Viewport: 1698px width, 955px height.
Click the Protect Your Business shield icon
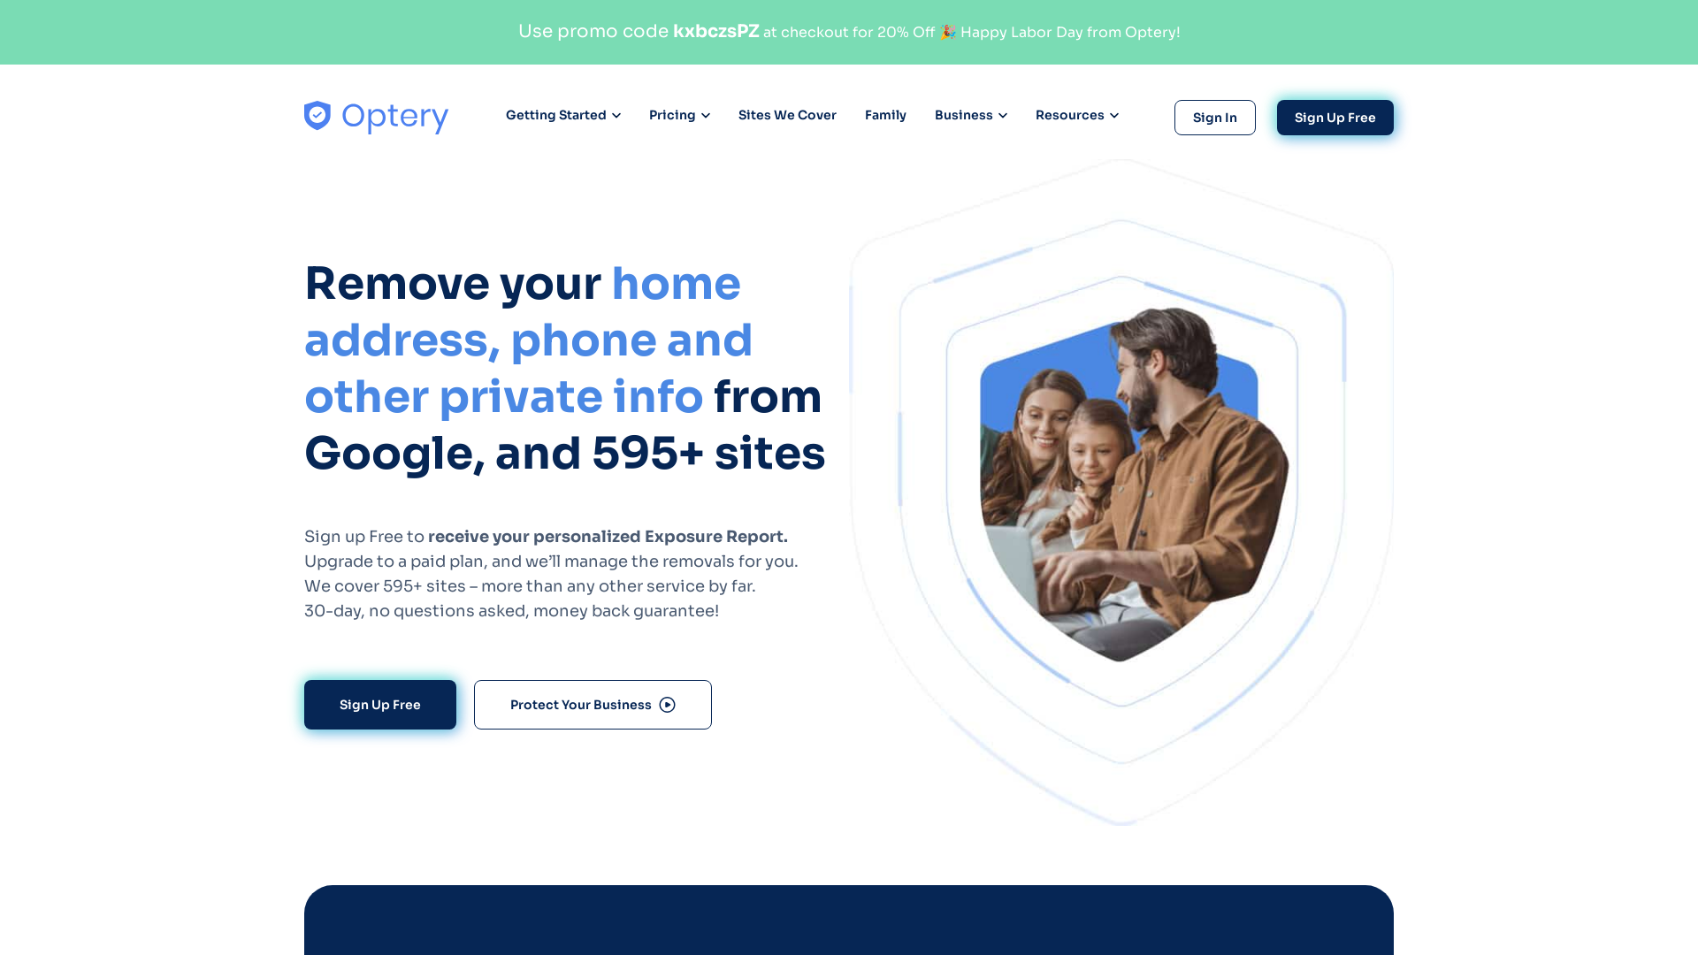[667, 704]
